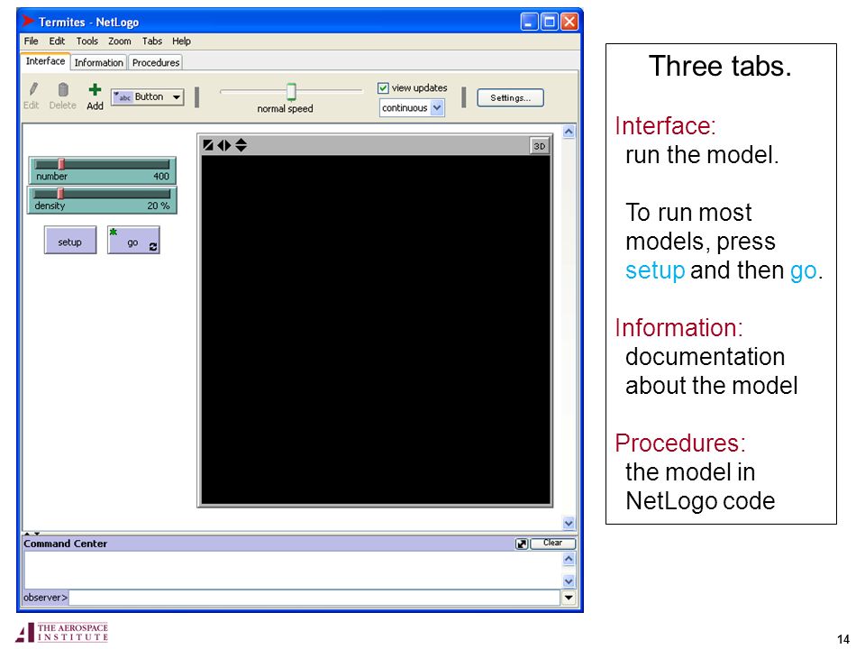Click the observer command input field
Screen dimensions: 865x649
[x=314, y=597]
